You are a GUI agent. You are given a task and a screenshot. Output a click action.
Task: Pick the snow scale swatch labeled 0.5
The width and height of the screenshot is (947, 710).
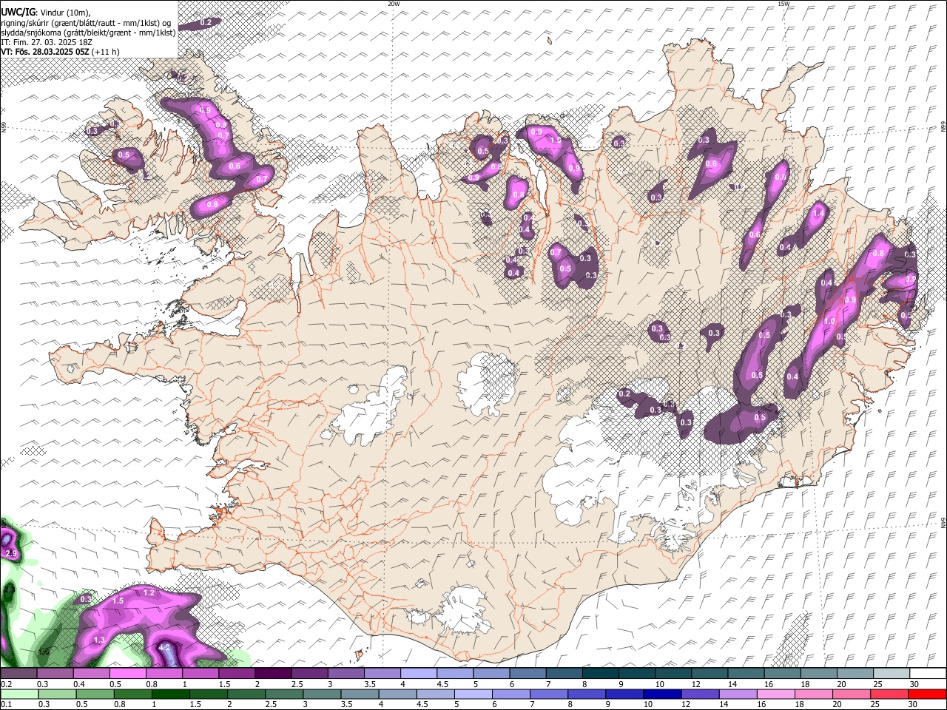pyautogui.click(x=127, y=674)
